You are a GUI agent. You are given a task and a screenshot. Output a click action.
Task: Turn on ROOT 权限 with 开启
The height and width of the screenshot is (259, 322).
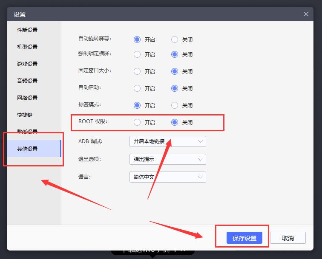click(137, 122)
